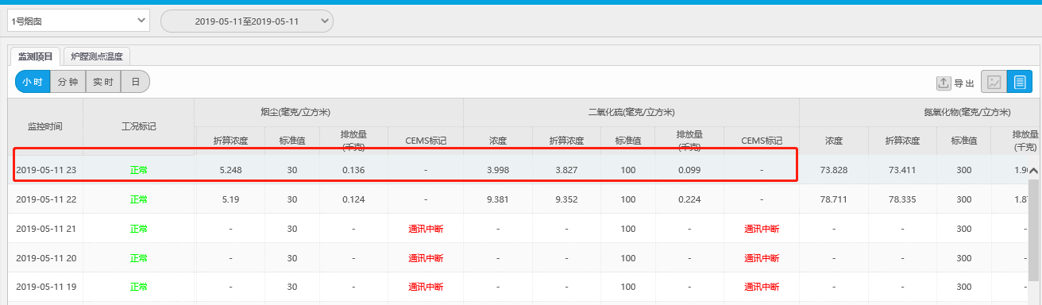Click the 73.411 converted concentration value
This screenshot has height=305, width=1042.
pos(902,170)
